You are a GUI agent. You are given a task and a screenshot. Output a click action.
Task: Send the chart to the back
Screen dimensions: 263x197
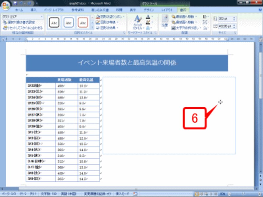click(186, 22)
